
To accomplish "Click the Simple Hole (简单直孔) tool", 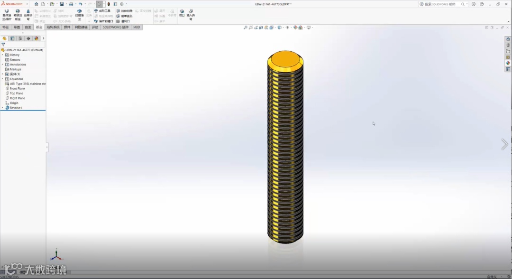I will pos(124,16).
